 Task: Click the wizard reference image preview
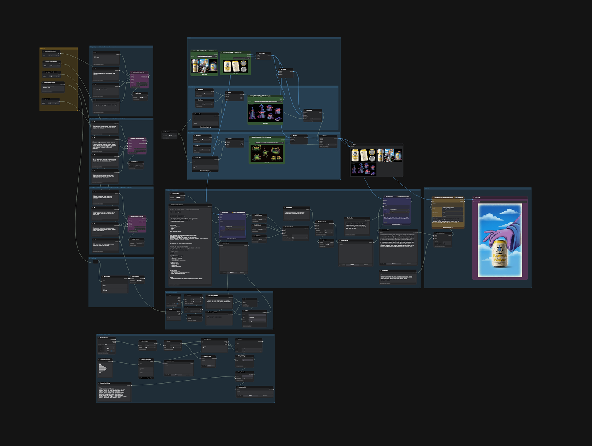click(x=265, y=113)
